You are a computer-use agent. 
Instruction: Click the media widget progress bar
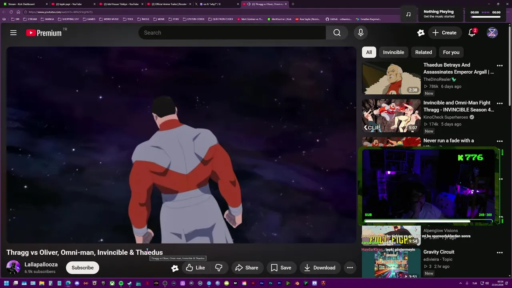pos(486,17)
